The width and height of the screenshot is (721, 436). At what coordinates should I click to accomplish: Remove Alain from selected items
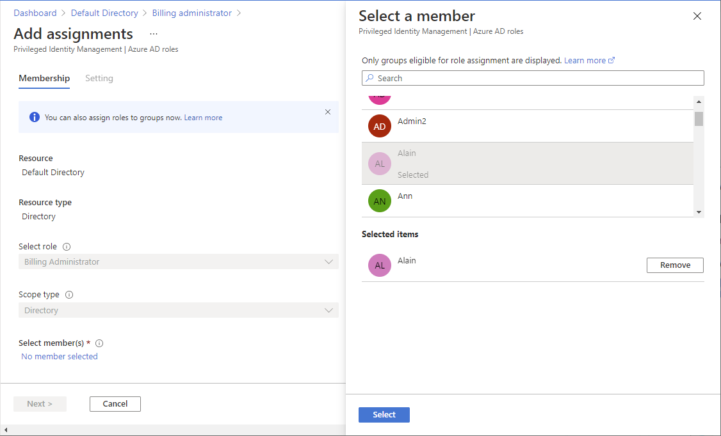675,265
